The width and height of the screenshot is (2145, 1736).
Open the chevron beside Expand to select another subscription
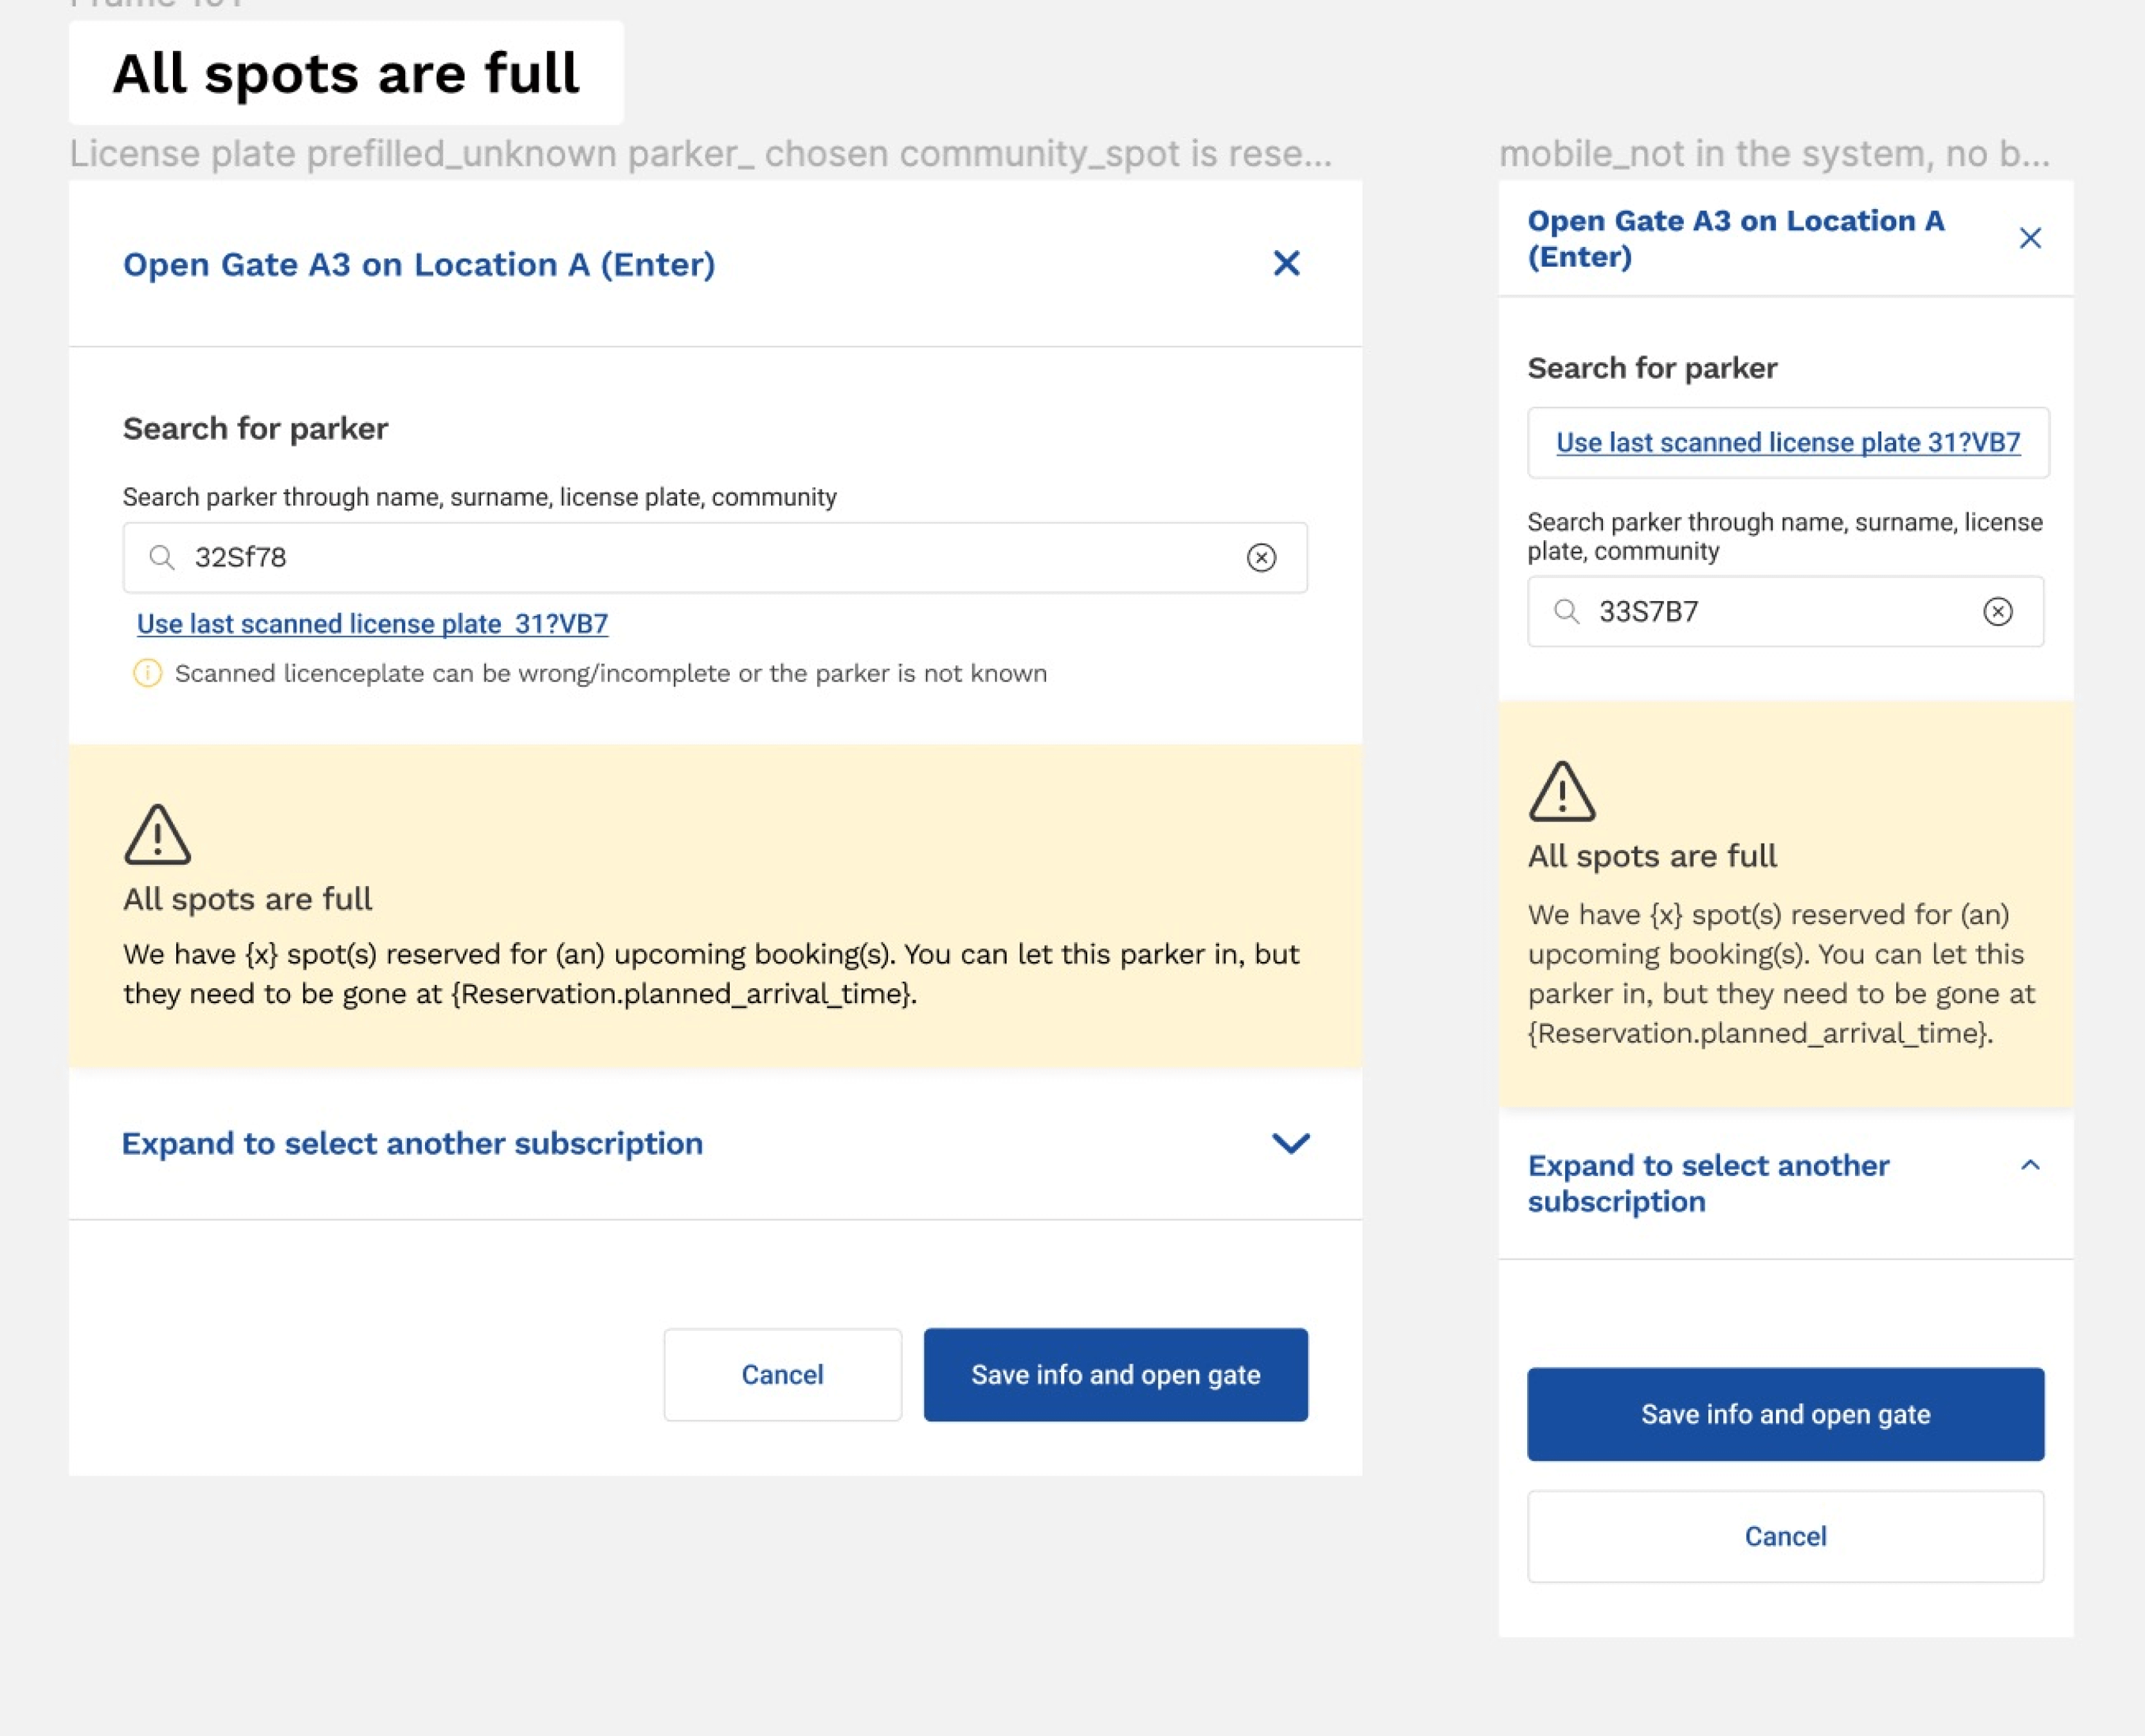1290,1144
